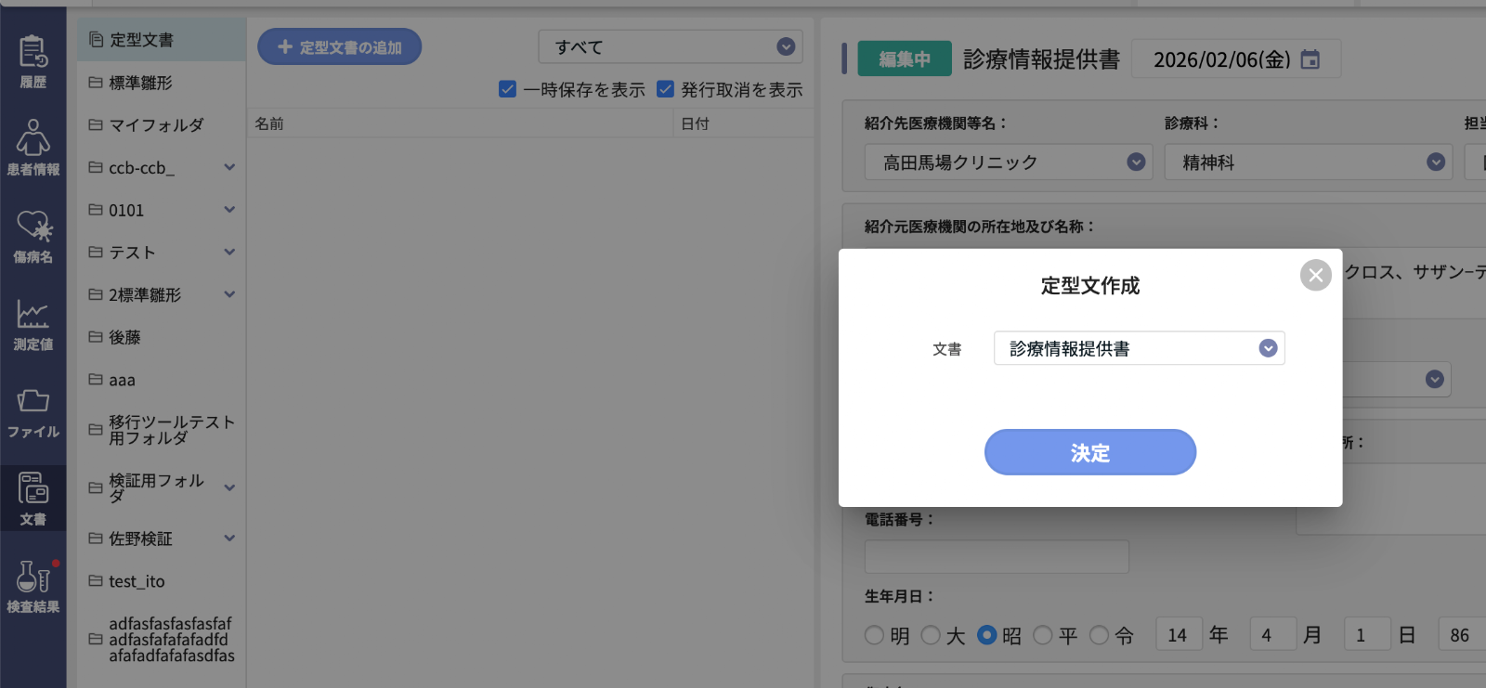Open the すべて filter dropdown

coord(671,46)
